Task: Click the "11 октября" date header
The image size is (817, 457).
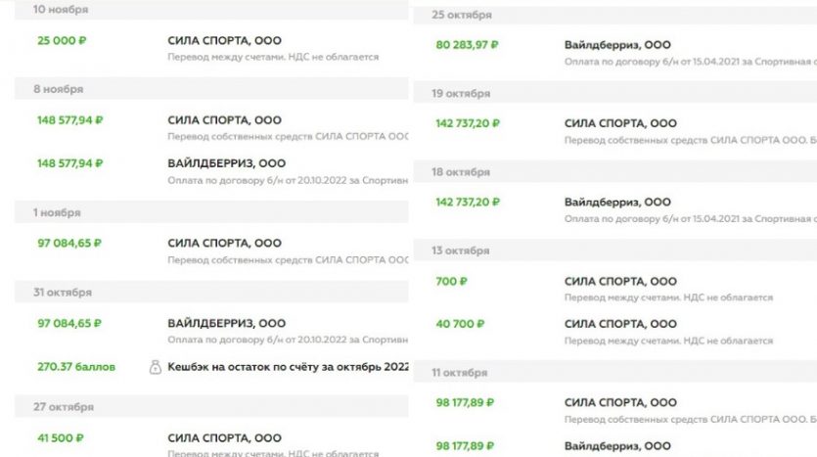Action: pyautogui.click(x=460, y=373)
